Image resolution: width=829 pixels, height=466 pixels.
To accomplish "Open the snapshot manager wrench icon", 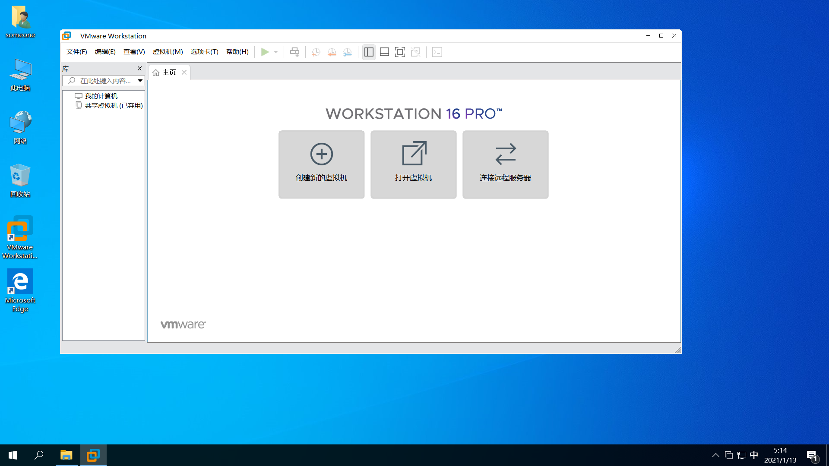I will tap(348, 52).
